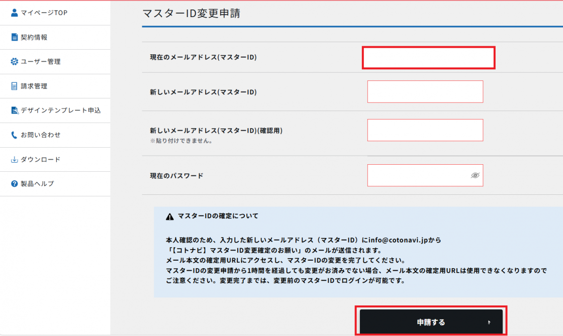The height and width of the screenshot is (336, 563).
Task: Click the 新しいメールアドレス(マスターID) field
Action: [425, 91]
